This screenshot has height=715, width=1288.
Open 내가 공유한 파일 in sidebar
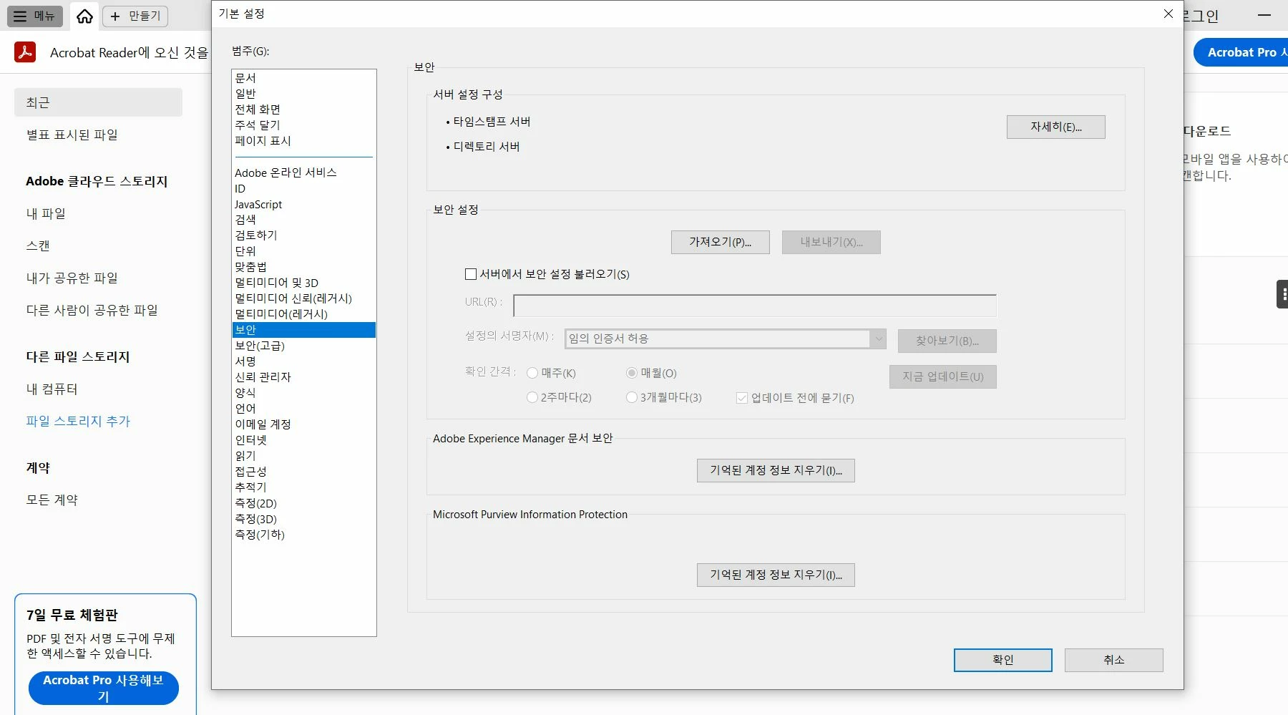72,278
